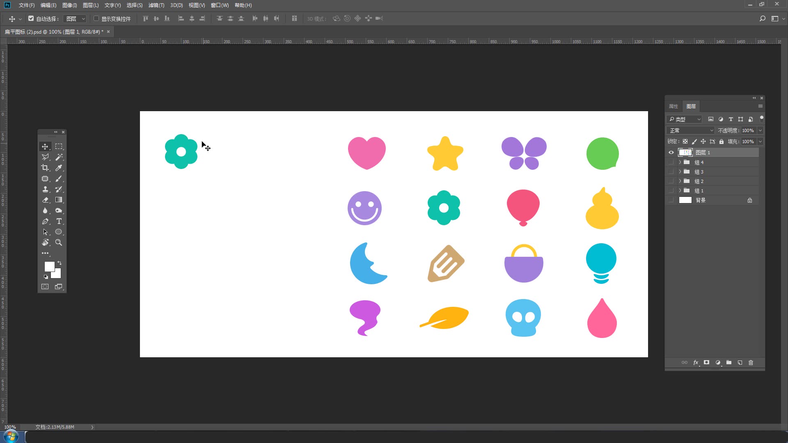Viewport: 788px width, 443px height.
Task: Open the fill percentage dropdown arrow
Action: click(x=760, y=142)
